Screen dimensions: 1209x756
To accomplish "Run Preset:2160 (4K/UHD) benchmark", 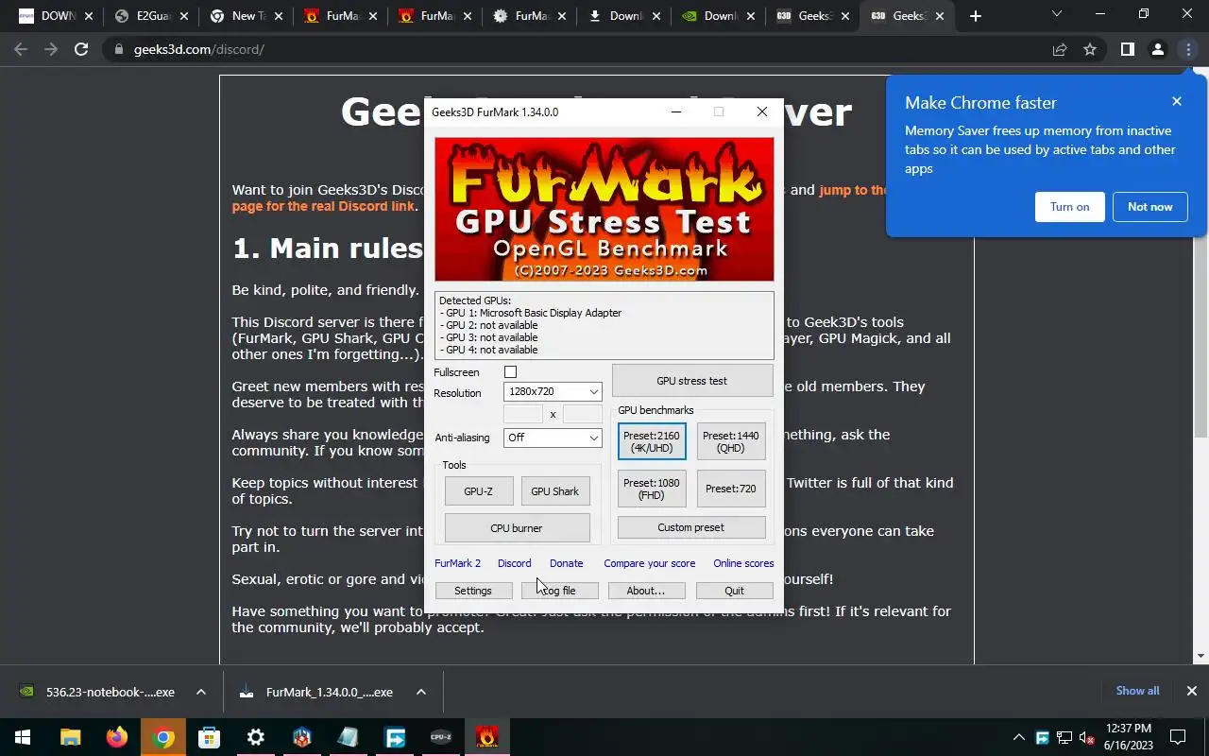I will [652, 441].
